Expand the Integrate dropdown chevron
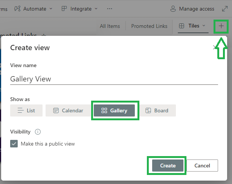This screenshot has width=232, height=184. (96, 9)
